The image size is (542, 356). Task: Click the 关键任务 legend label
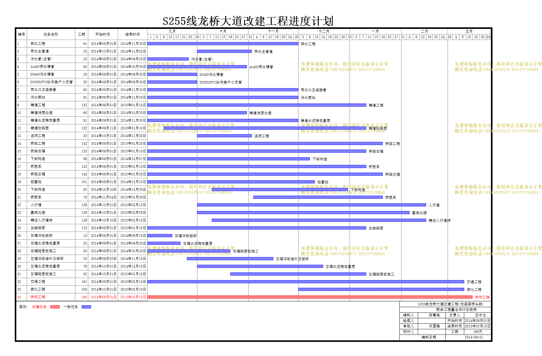tap(39, 307)
